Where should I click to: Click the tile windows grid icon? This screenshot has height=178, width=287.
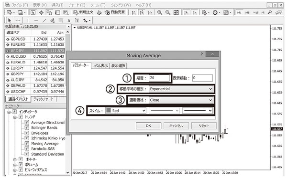[x=176, y=12]
